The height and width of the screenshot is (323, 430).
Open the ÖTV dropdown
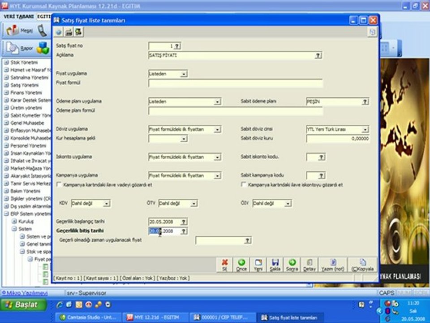(x=194, y=204)
